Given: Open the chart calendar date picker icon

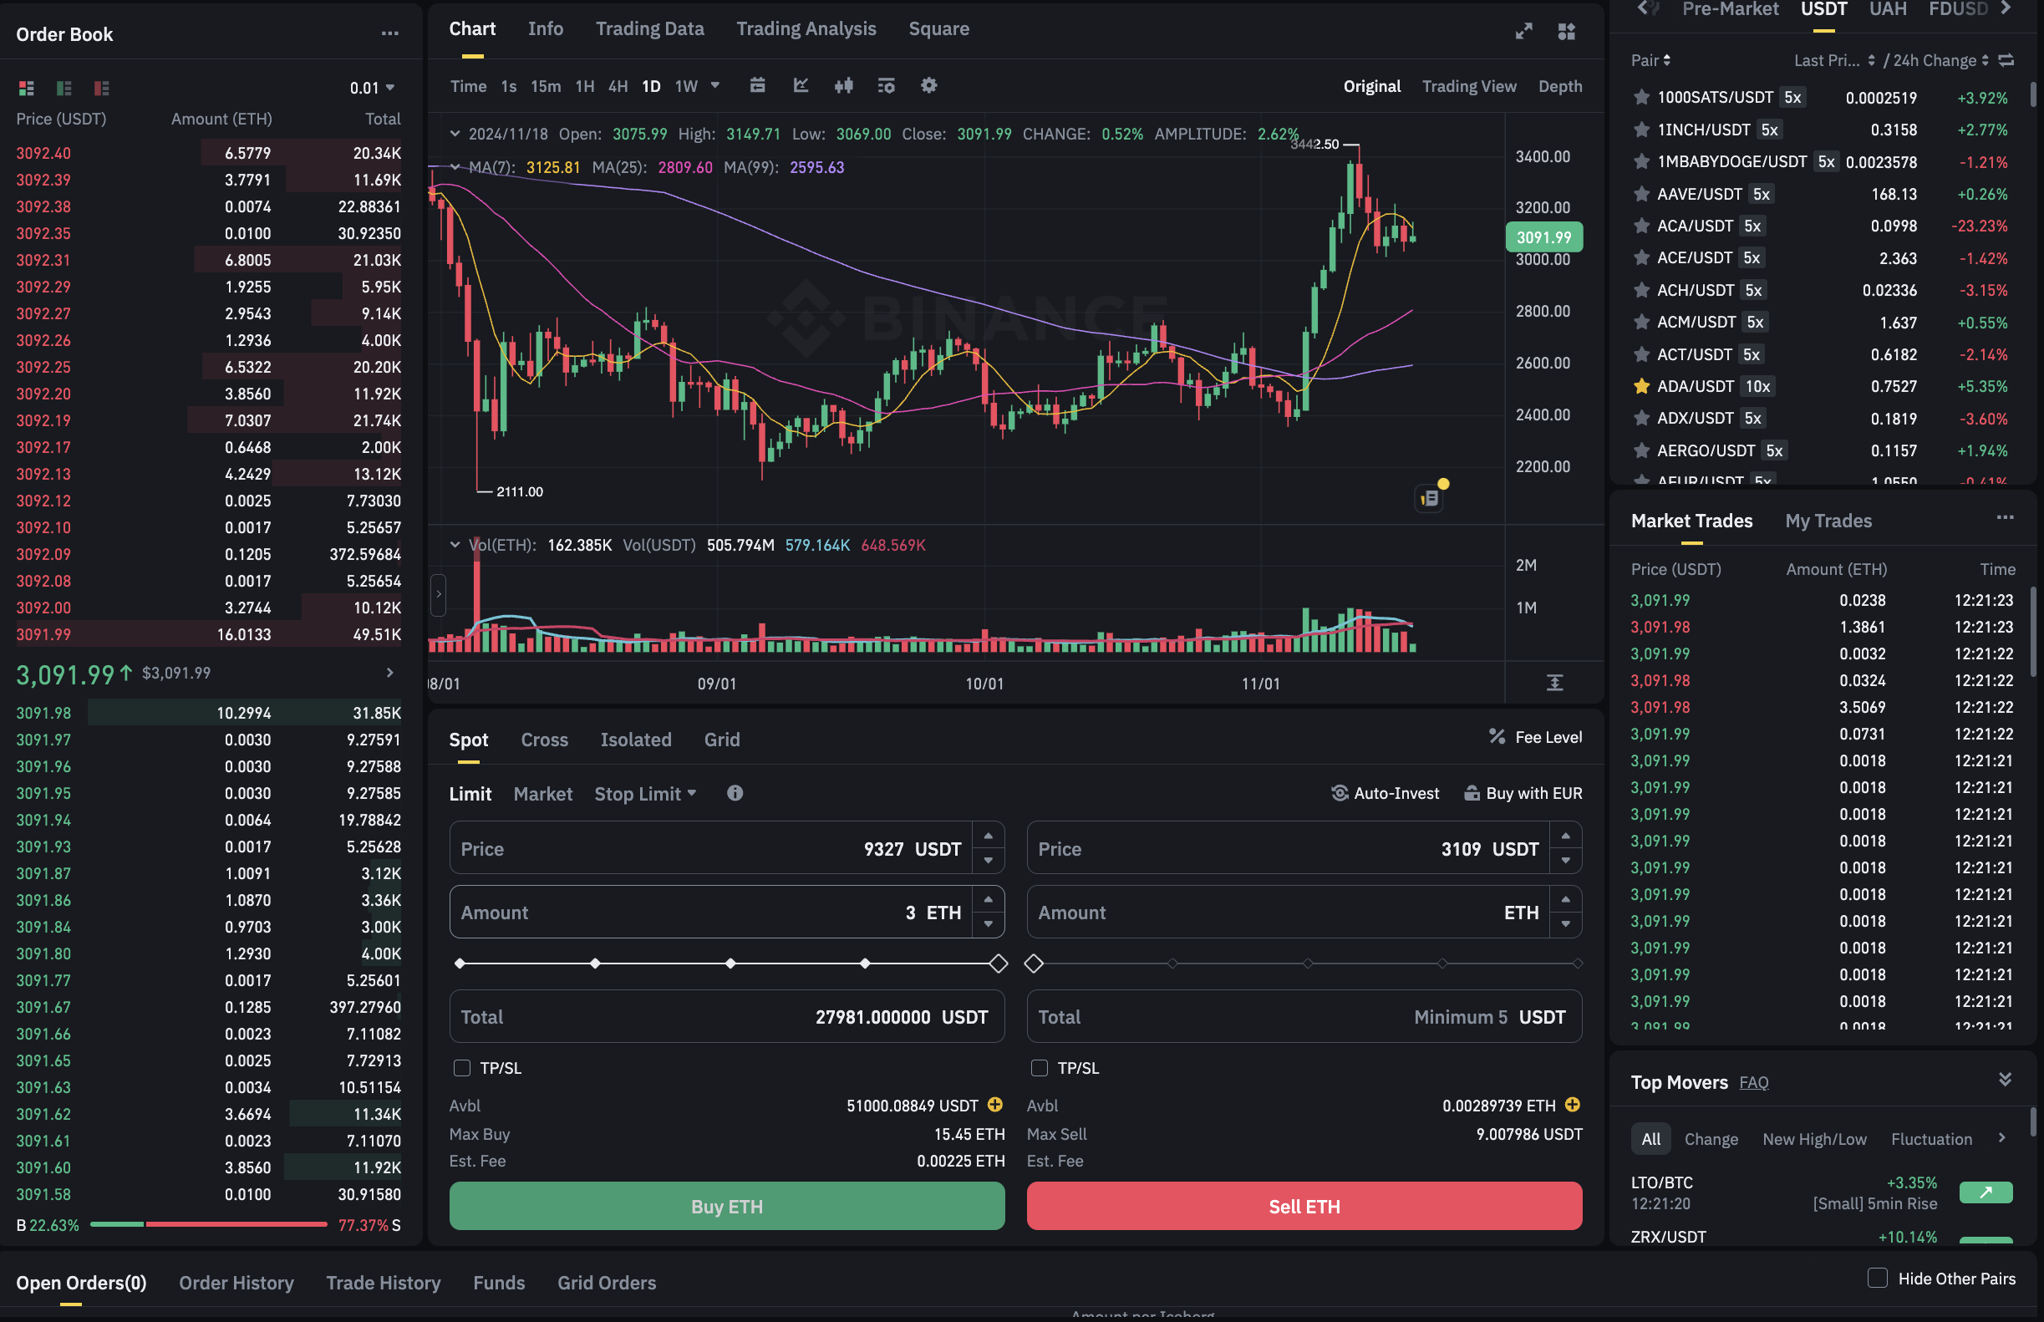Looking at the screenshot, I should [x=757, y=86].
